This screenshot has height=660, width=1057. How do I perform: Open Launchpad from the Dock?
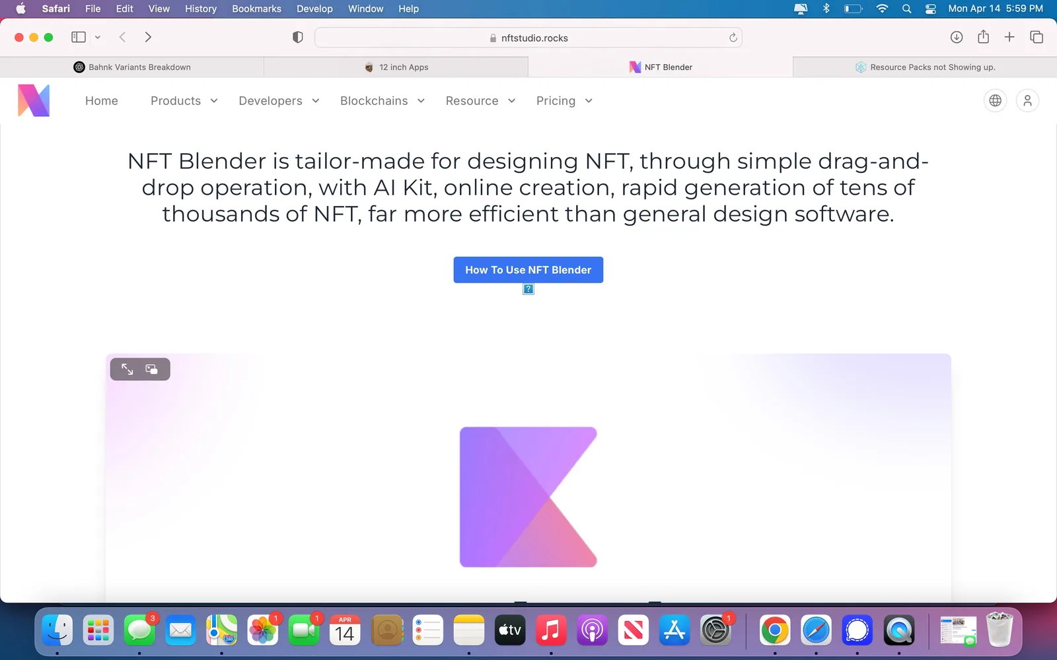98,630
